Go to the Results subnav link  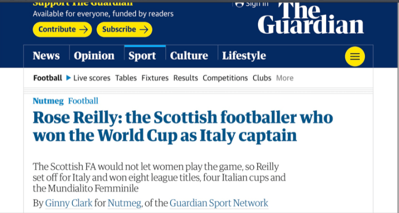186,78
